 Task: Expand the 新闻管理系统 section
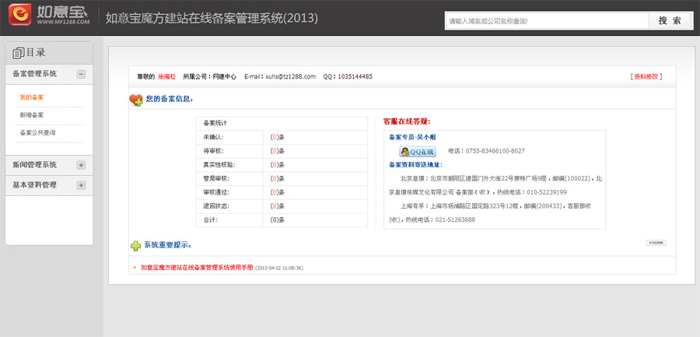[81, 165]
